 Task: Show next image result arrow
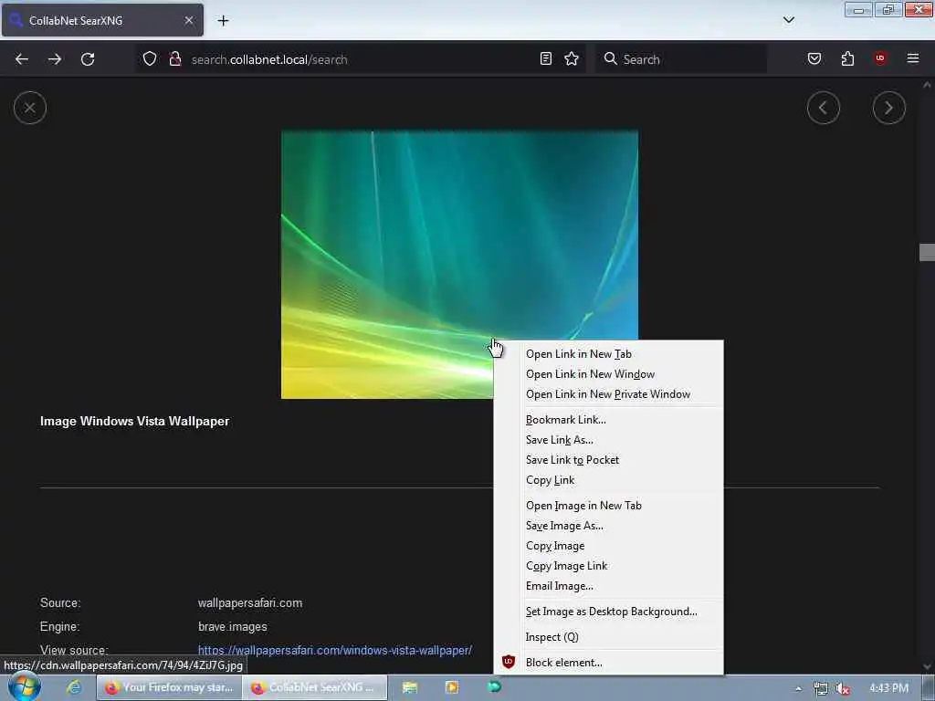(x=889, y=108)
